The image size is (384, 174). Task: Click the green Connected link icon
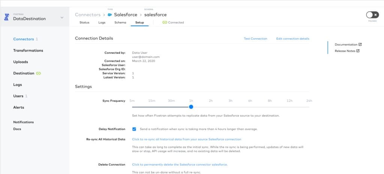165,22
